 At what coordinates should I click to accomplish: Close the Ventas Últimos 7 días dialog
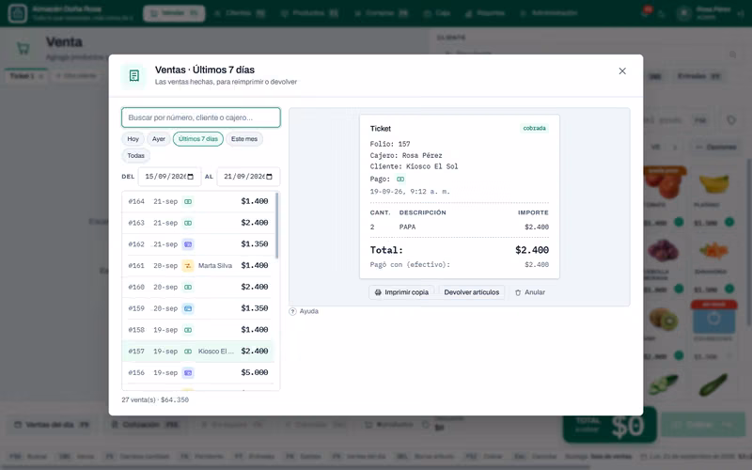(622, 71)
